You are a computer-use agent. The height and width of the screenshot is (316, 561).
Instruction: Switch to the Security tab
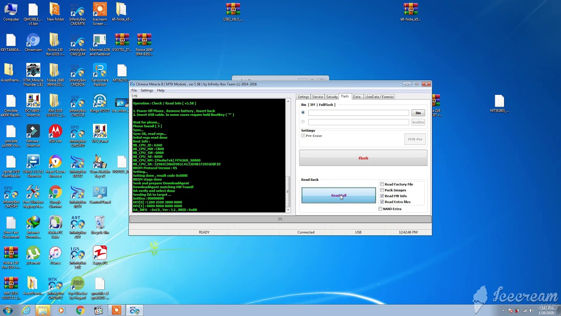(x=332, y=97)
